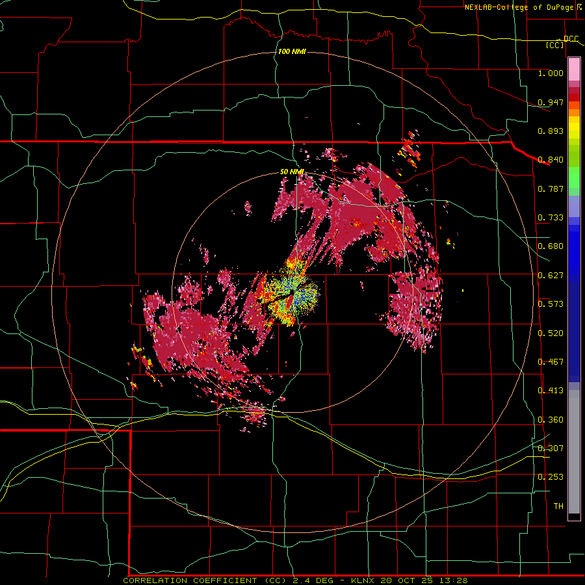Select the 0.947 color scale value
Screen dimensions: 585x585
pyautogui.click(x=551, y=102)
